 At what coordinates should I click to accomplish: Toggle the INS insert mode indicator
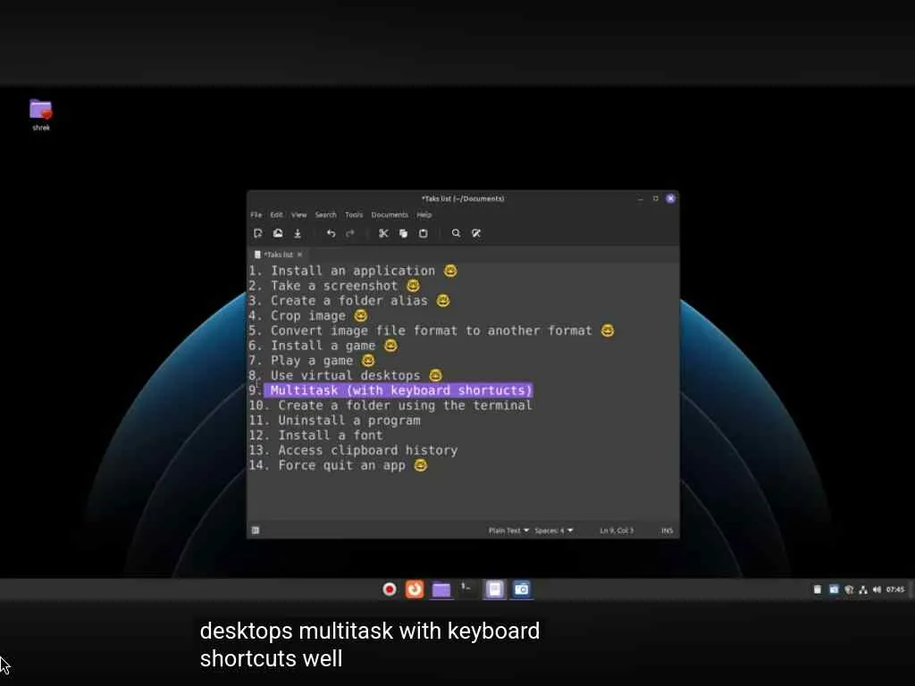667,531
